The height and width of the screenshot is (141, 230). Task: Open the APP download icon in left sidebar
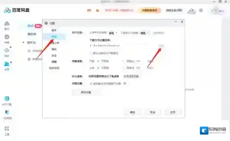pyautogui.click(x=7, y=99)
